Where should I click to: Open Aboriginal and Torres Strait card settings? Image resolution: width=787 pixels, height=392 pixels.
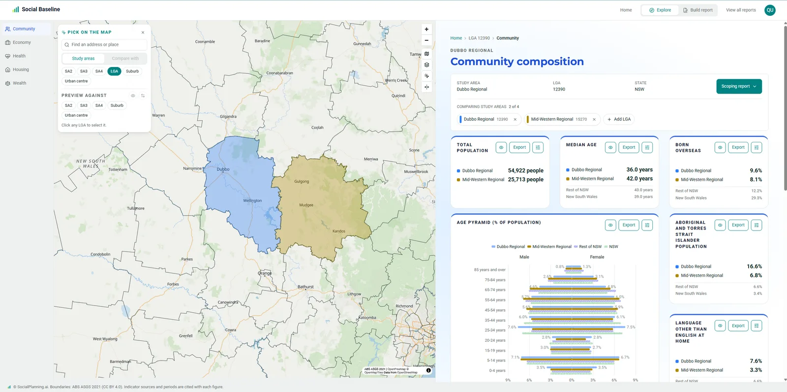pyautogui.click(x=757, y=225)
